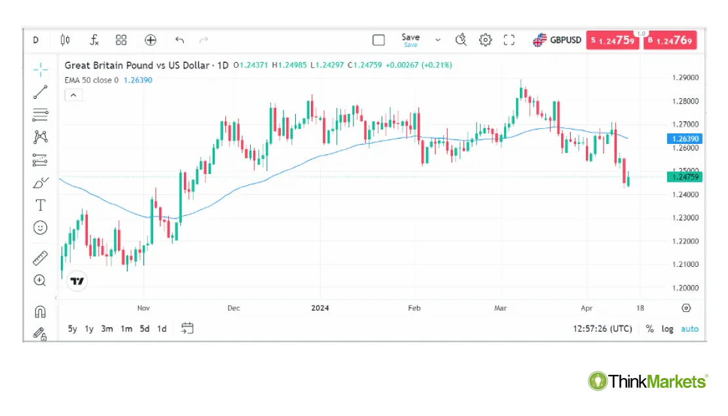Switch to the 1y timeframe

89,328
